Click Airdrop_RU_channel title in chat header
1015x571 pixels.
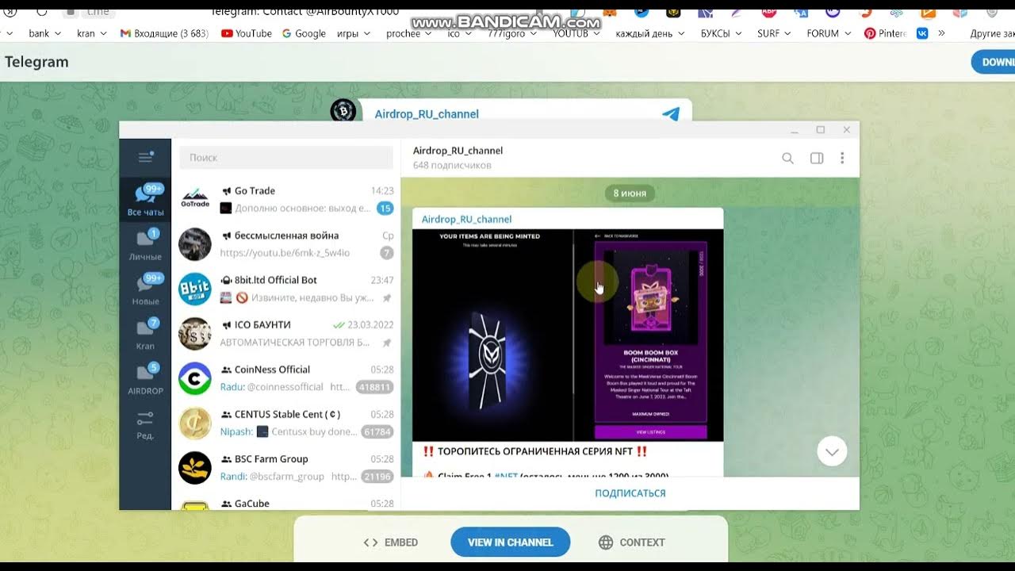point(458,151)
